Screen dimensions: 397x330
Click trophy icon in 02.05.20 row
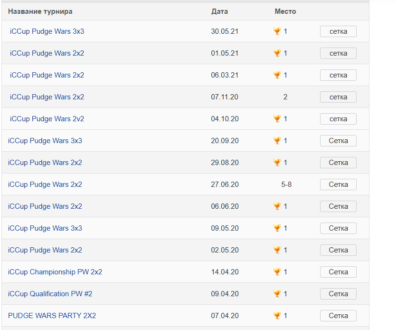[277, 250]
